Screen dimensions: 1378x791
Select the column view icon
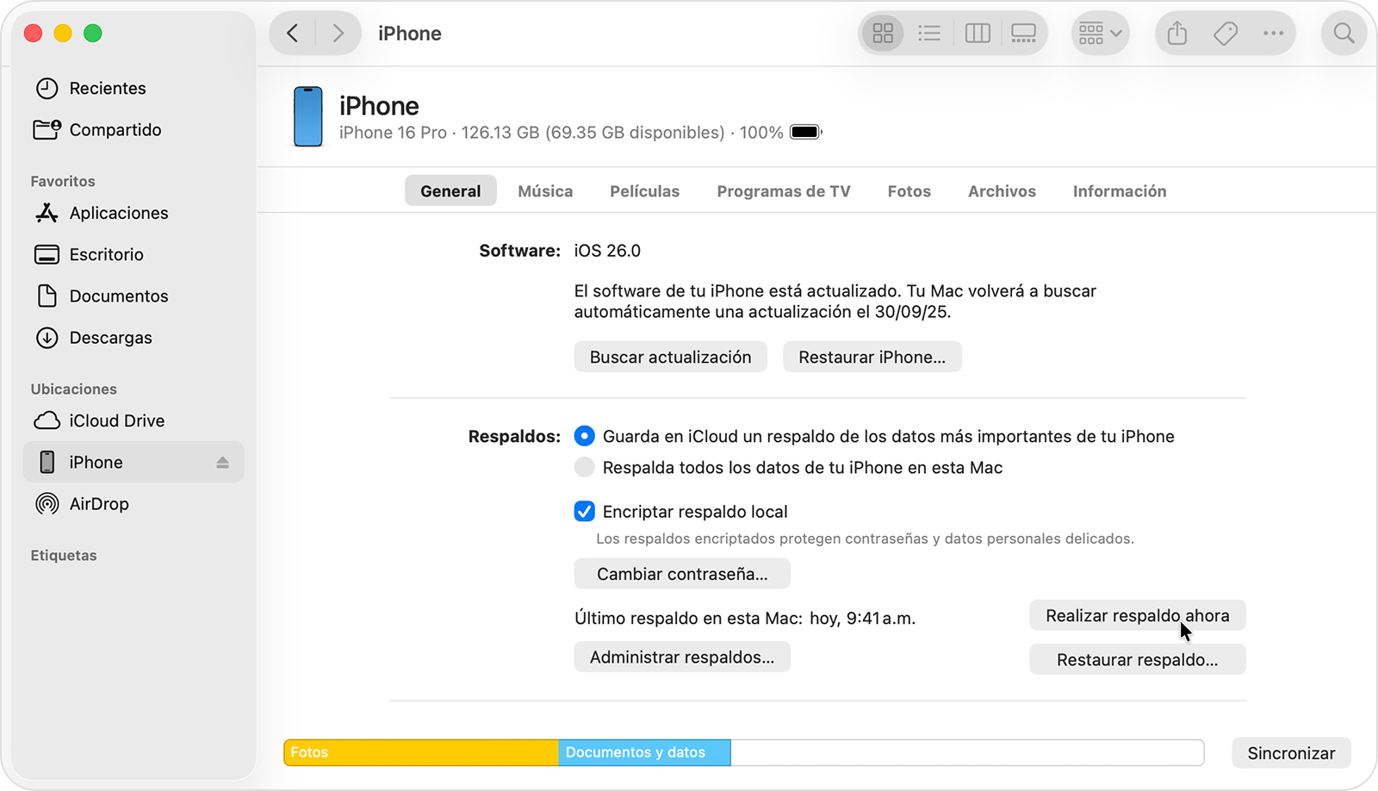point(977,33)
